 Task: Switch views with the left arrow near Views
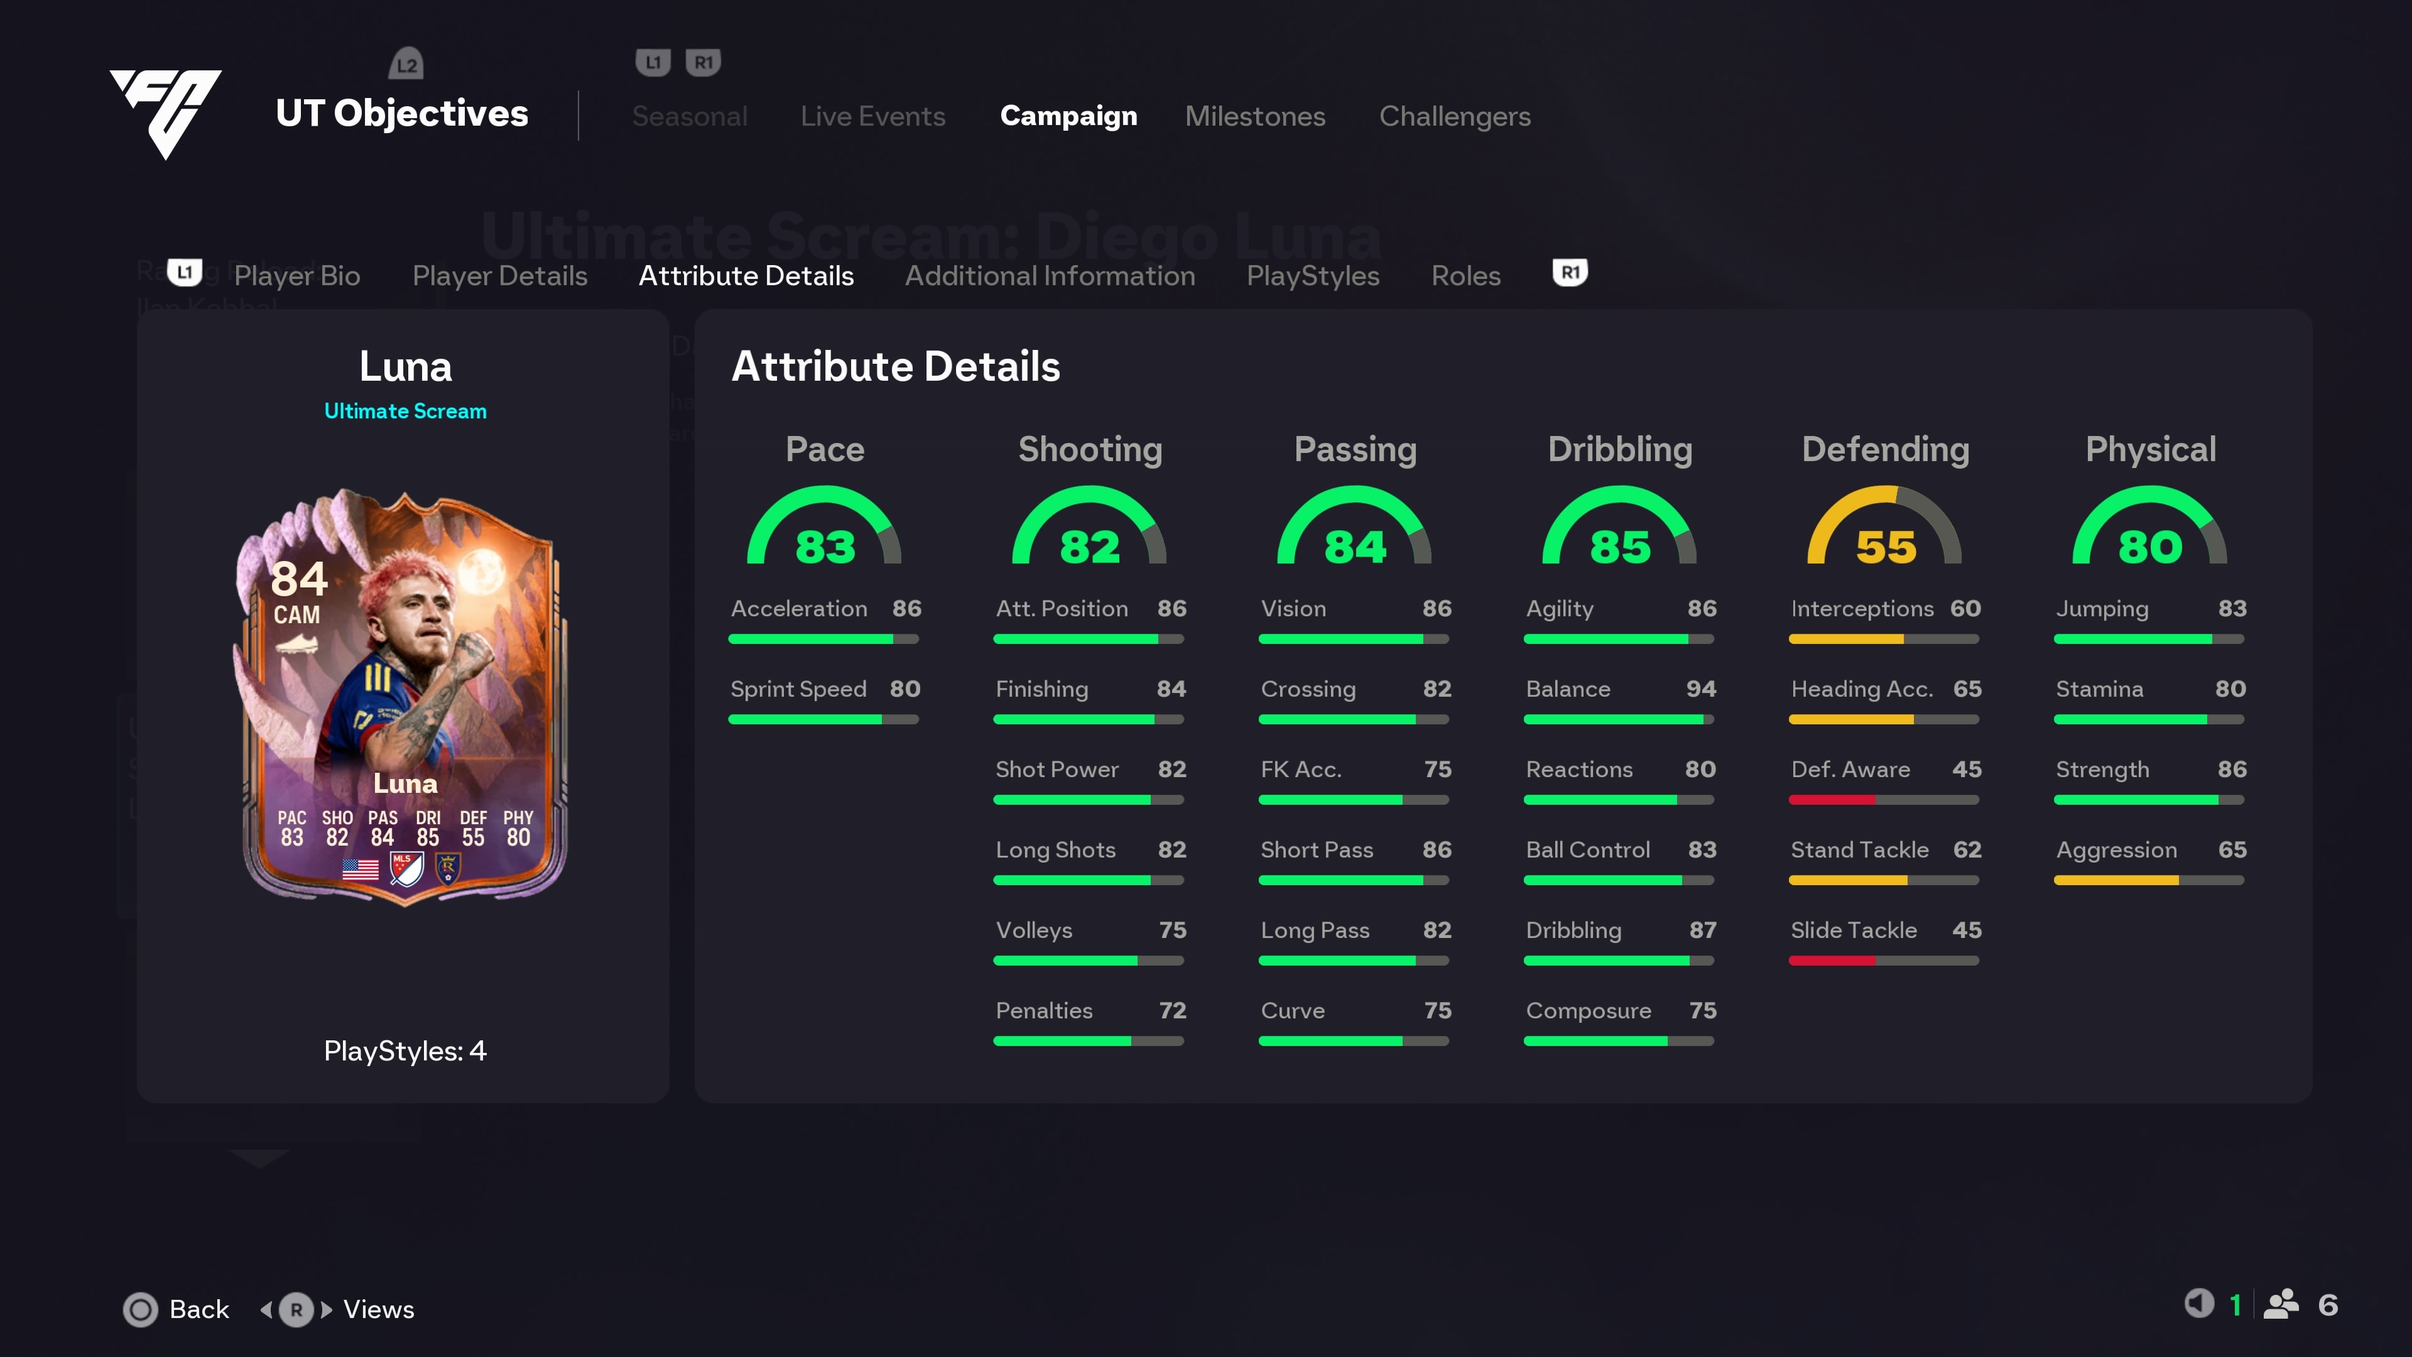click(x=266, y=1309)
